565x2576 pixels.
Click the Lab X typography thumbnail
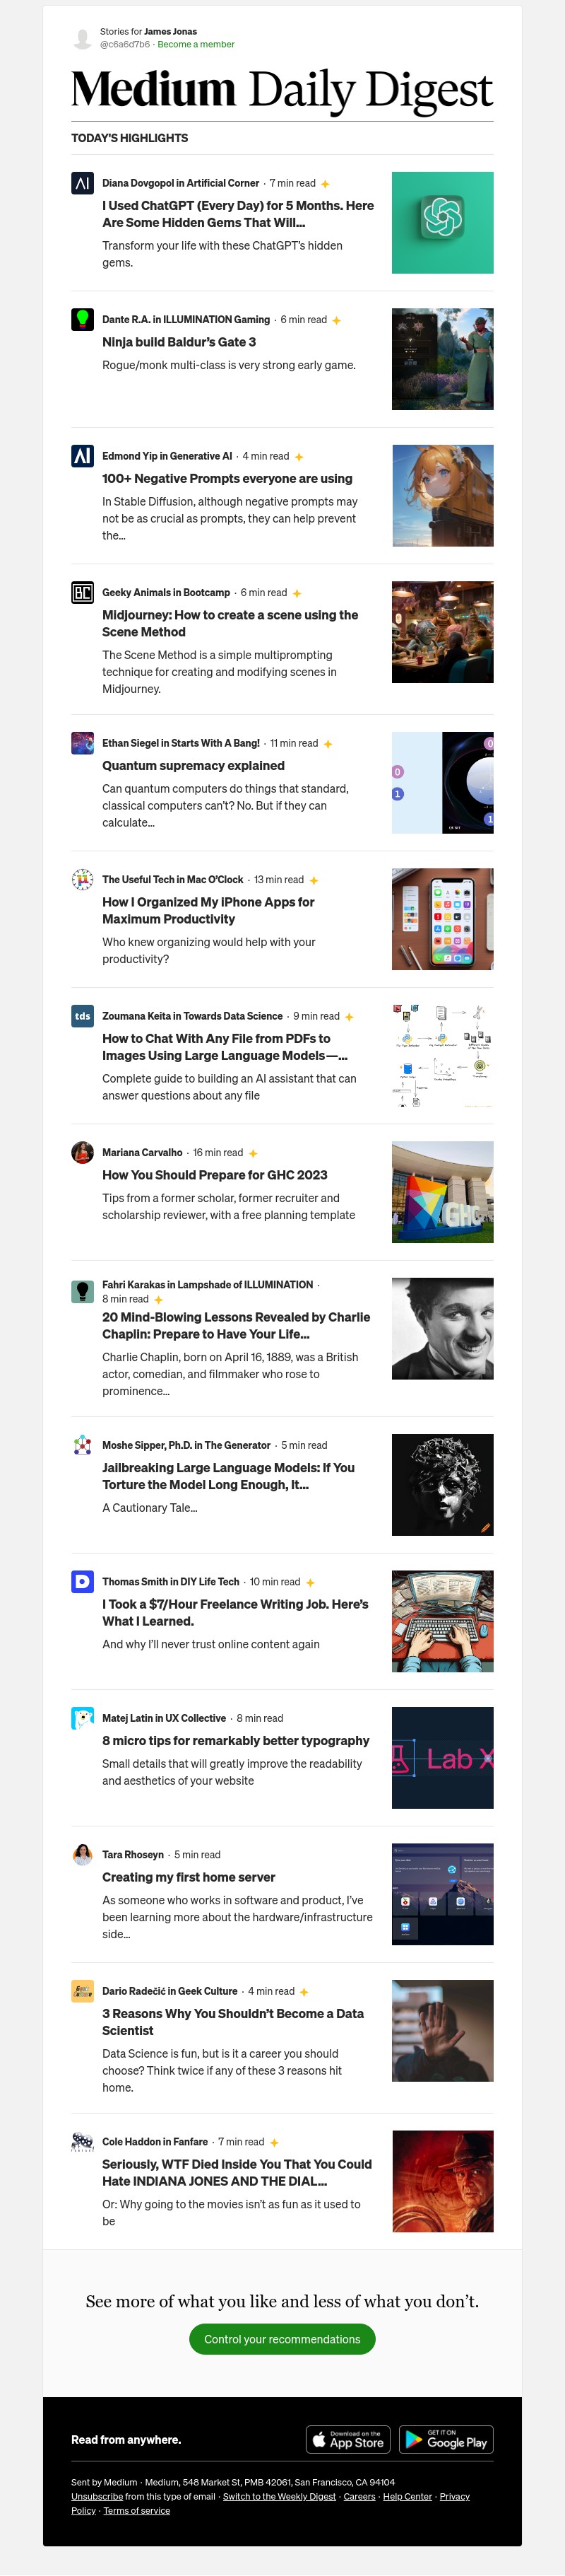pyautogui.click(x=442, y=1758)
